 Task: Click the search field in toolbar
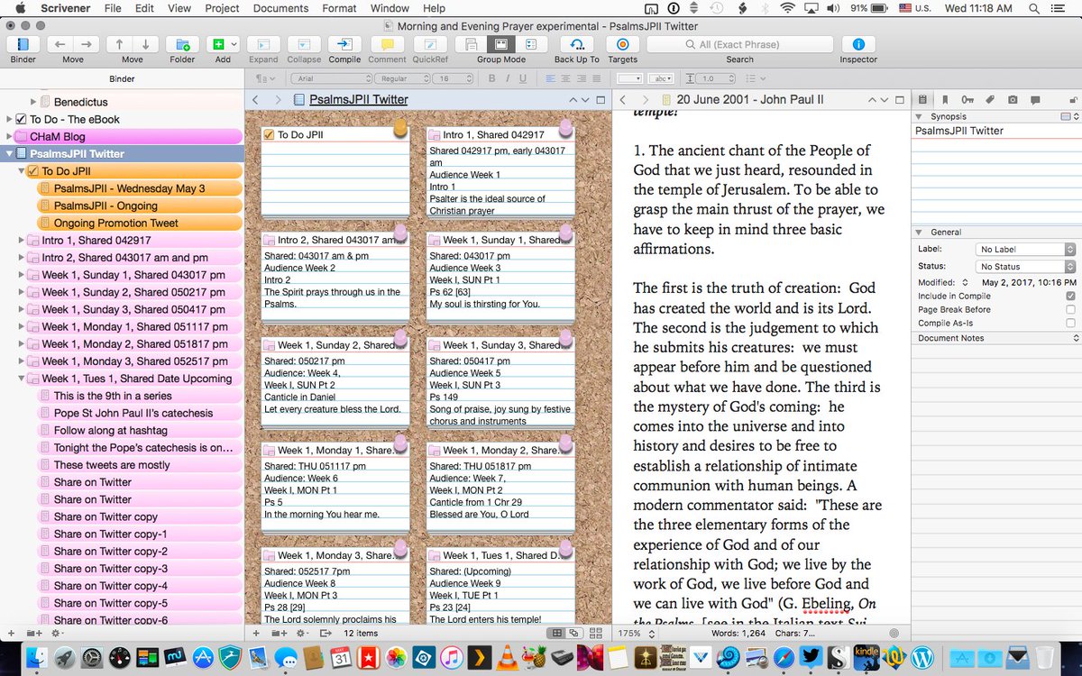(x=740, y=44)
